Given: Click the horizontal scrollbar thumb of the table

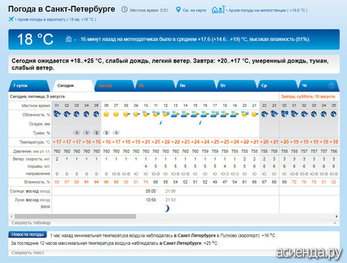Looking at the screenshot, I should click(75, 217).
